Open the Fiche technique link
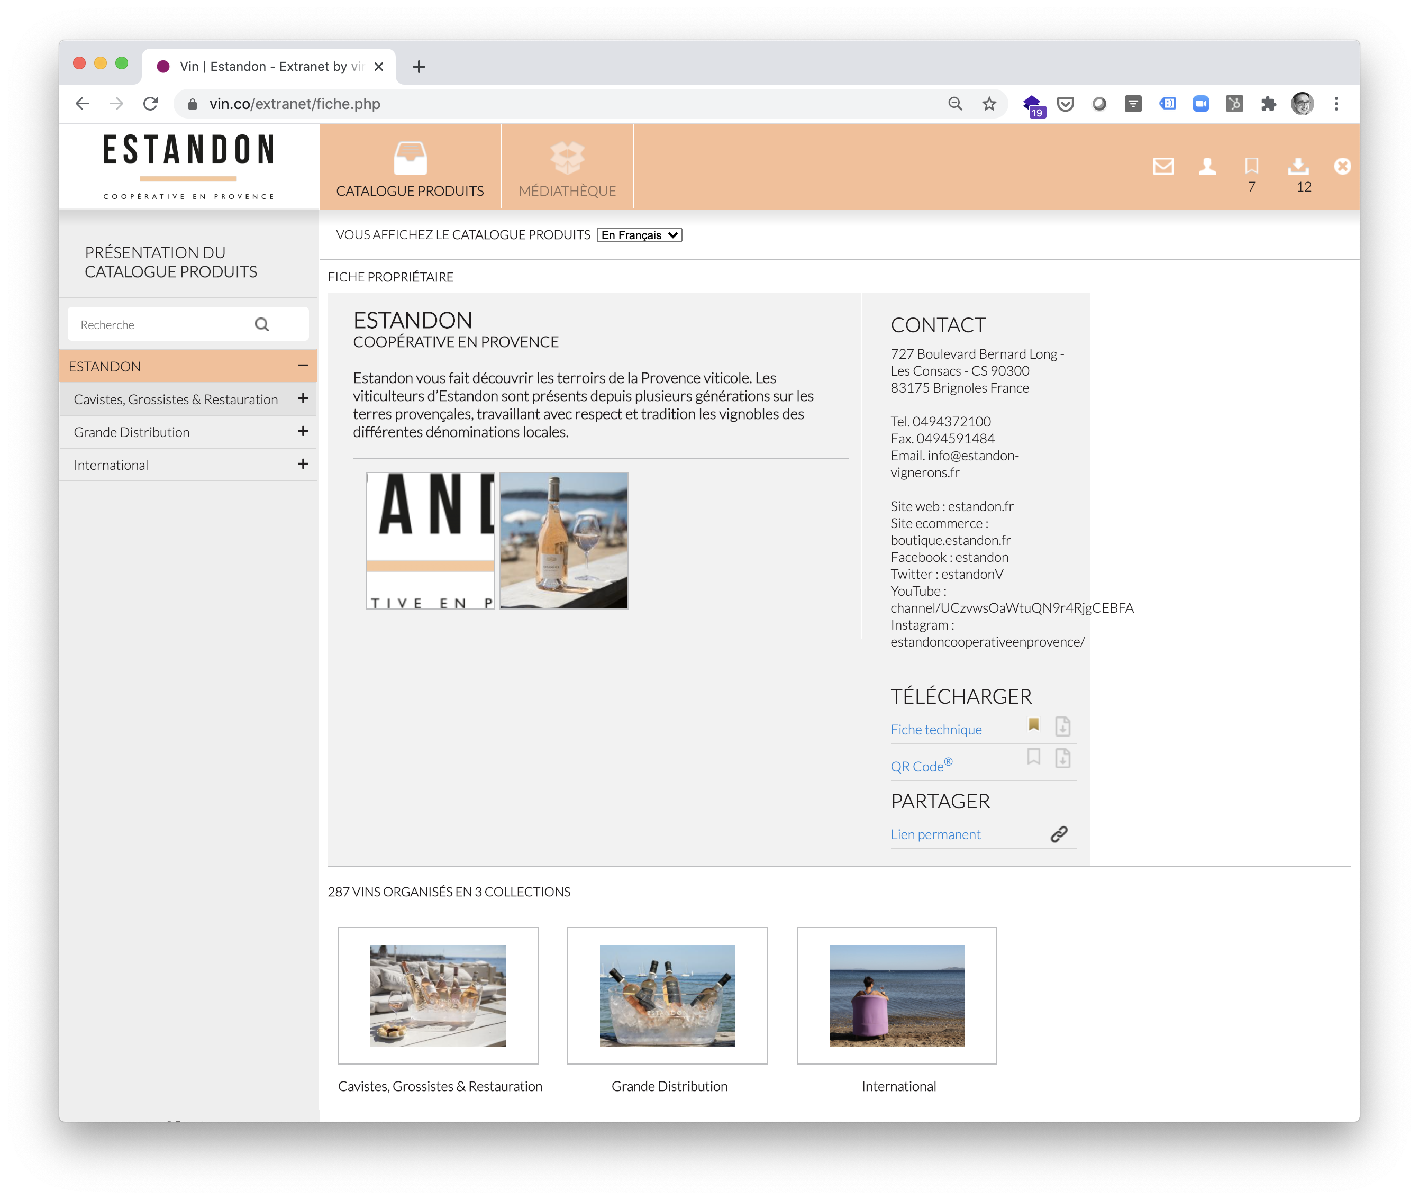The height and width of the screenshot is (1200, 1419). coord(936,729)
